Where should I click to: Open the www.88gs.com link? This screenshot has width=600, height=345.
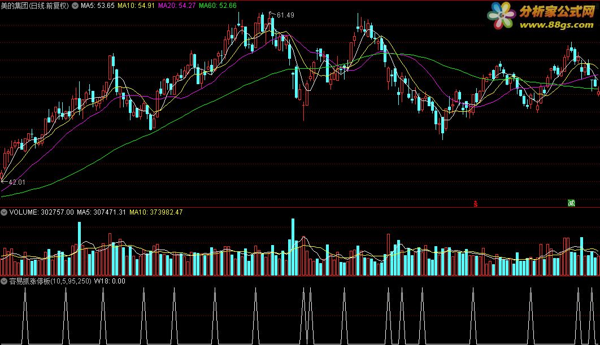click(556, 25)
